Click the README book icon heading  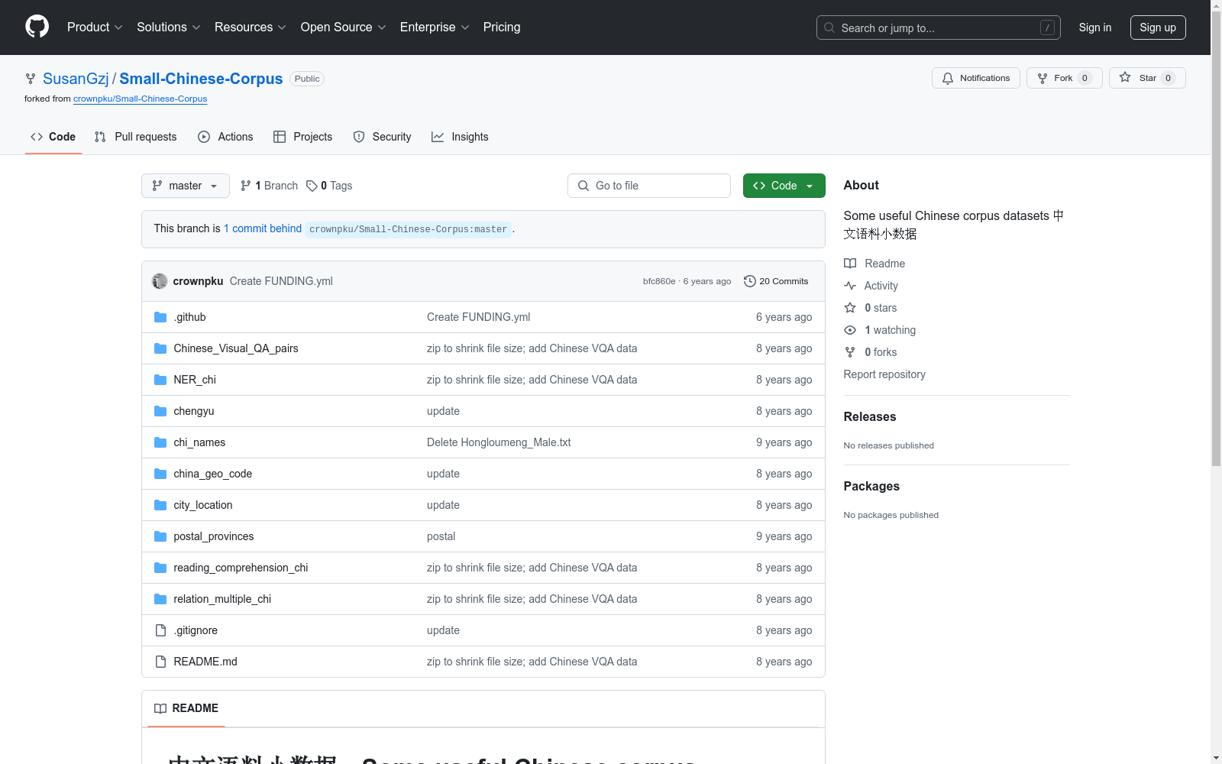160,708
